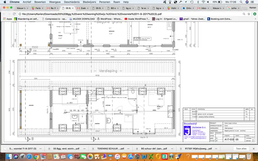The width and height of the screenshot is (258, 161).
Task: Open the Bladwijzers menu
Action: click(90, 2)
